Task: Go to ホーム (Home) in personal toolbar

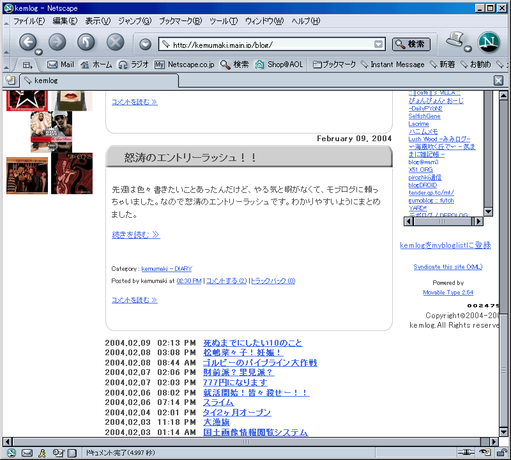Action: tap(96, 65)
